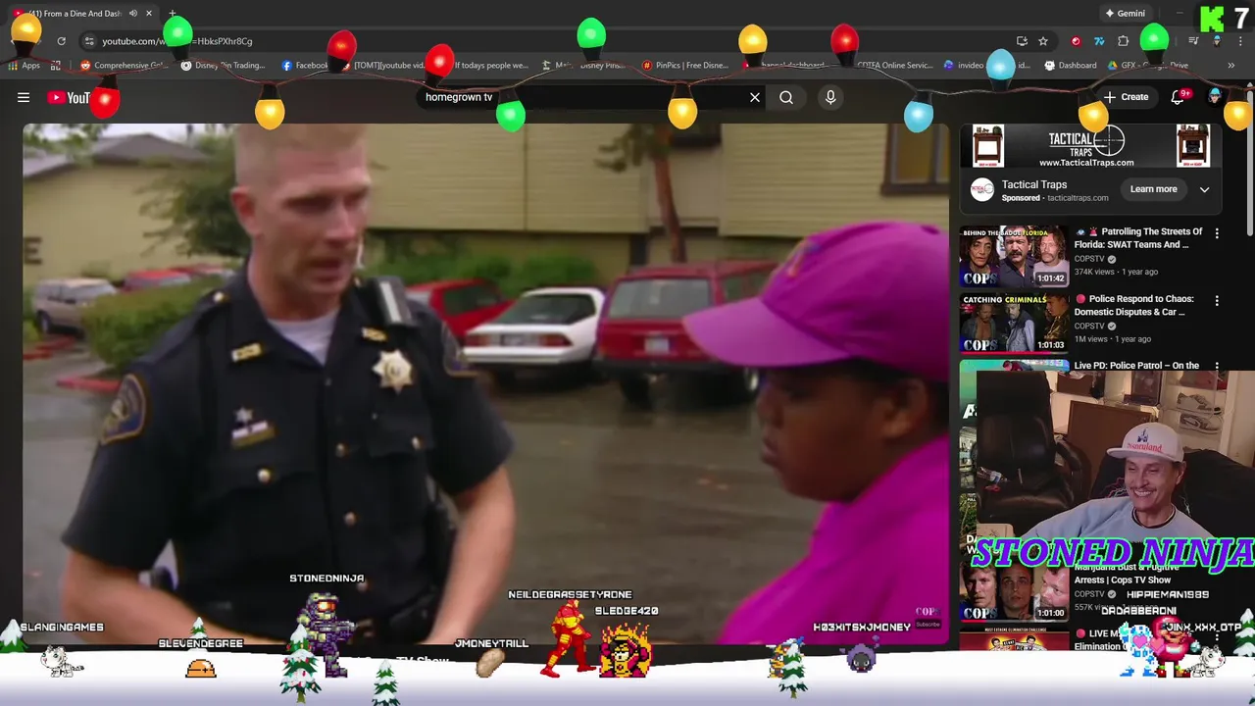
Task: Click the install app icon in address bar
Action: [1022, 41]
